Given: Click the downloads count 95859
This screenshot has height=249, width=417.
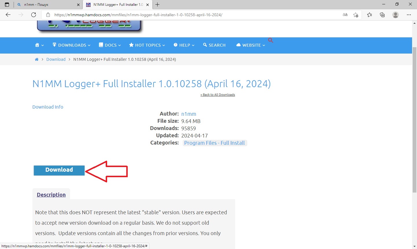Looking at the screenshot, I should 189,129.
